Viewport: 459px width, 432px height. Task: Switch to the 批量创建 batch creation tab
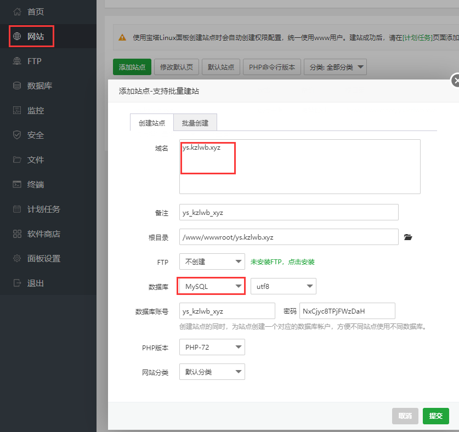pyautogui.click(x=195, y=123)
